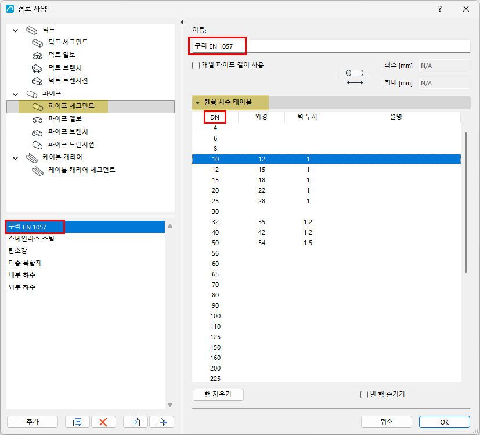
Task: Click the 외경 column header
Action: click(x=261, y=117)
